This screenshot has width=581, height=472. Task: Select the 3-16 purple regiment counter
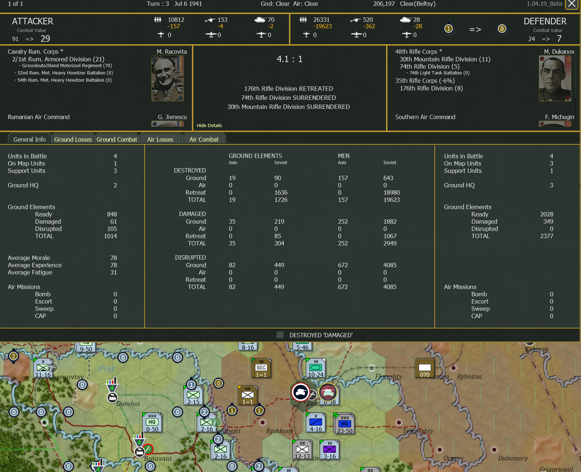coord(329,449)
